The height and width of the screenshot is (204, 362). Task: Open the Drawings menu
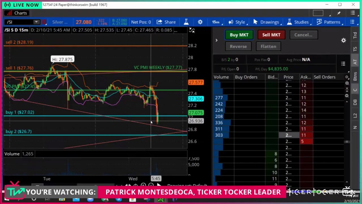[267, 22]
